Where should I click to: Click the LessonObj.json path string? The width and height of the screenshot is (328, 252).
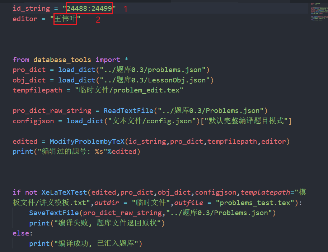(x=155, y=80)
